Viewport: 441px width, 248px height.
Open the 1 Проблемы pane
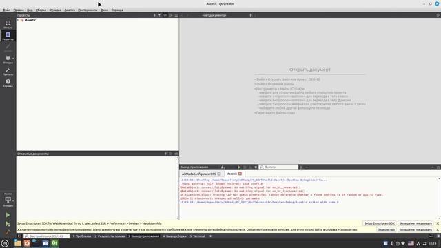82,236
